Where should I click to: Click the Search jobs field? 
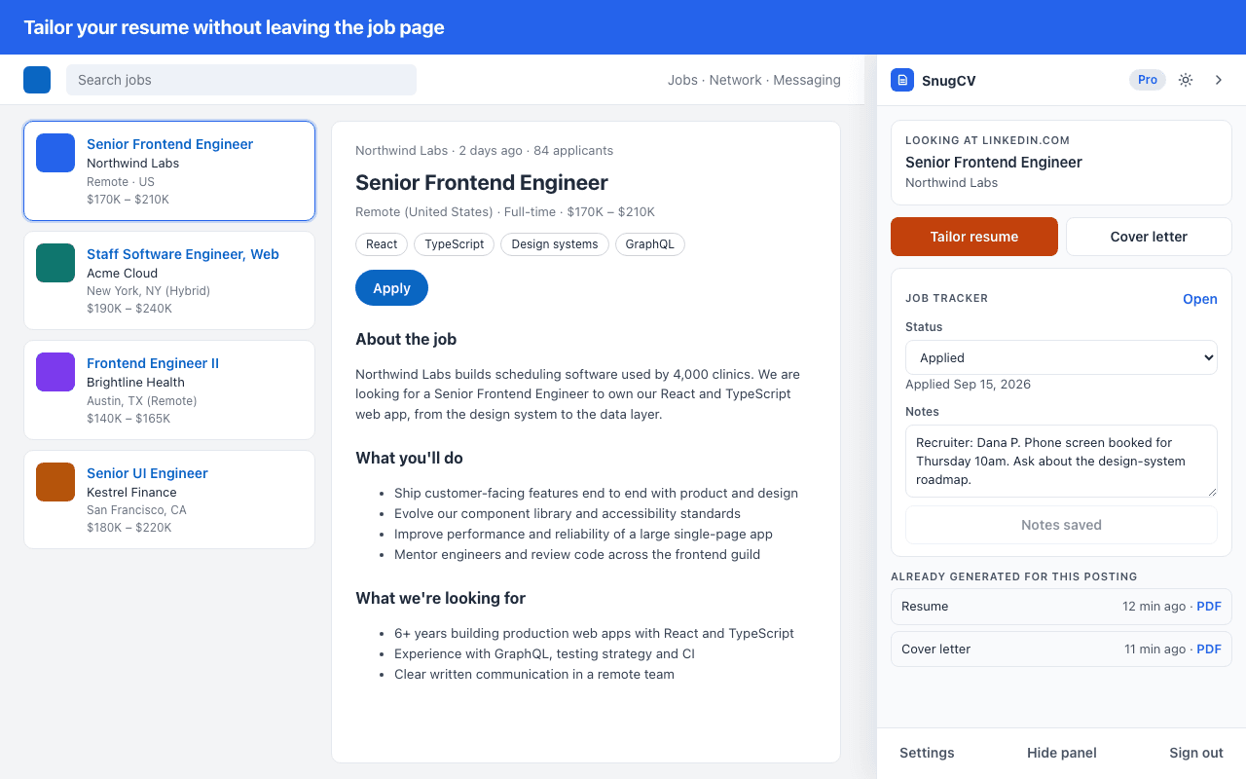241,80
